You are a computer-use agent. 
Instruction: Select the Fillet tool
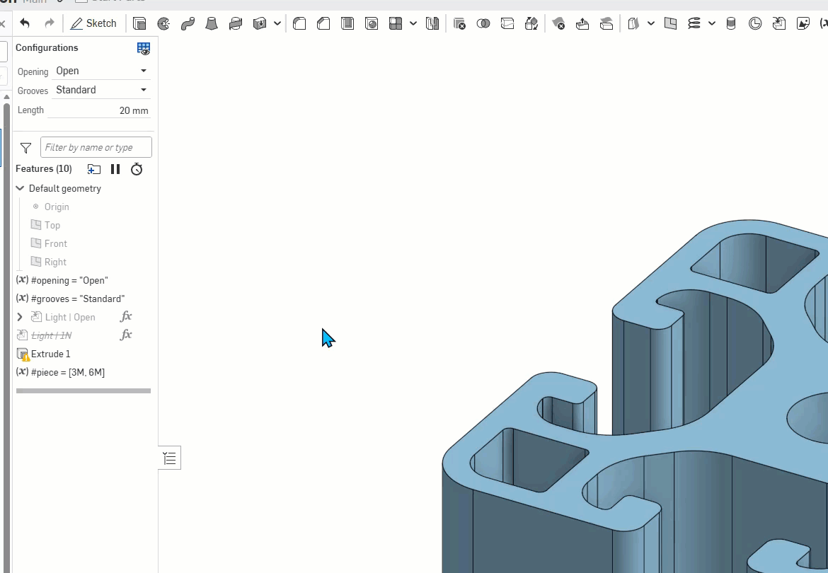(x=299, y=23)
